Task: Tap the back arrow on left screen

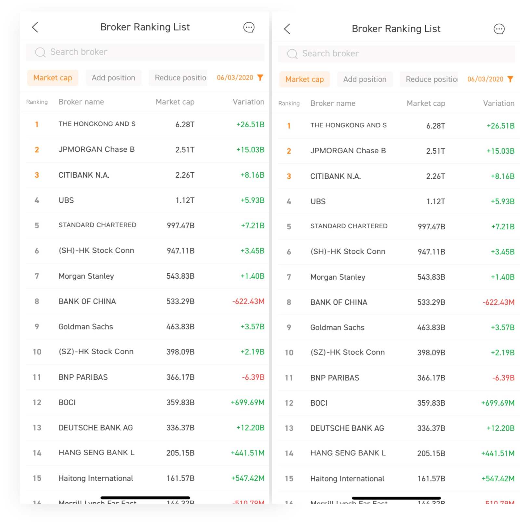Action: [35, 27]
